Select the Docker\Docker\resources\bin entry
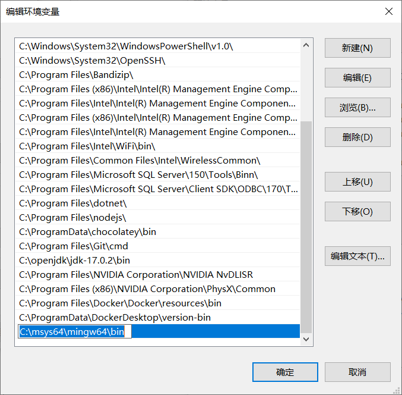Viewport: 402px width, 395px height. [x=157, y=303]
